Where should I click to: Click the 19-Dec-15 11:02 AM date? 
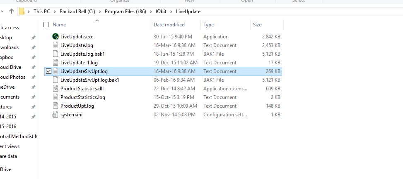pos(176,63)
